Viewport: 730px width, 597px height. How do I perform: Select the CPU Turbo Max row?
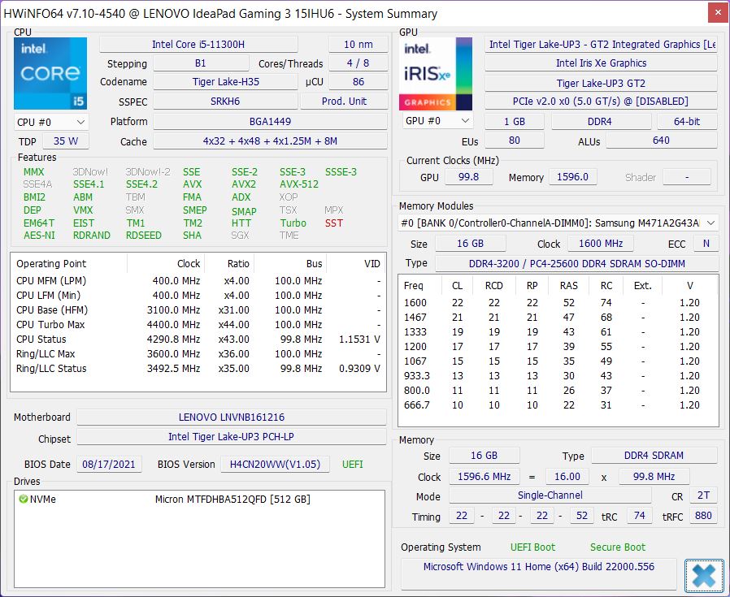pyautogui.click(x=198, y=325)
